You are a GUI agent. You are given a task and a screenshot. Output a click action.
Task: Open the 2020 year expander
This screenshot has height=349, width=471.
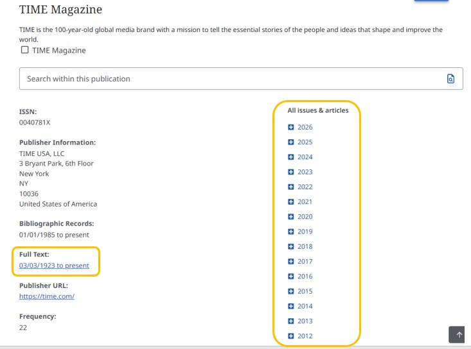click(291, 217)
